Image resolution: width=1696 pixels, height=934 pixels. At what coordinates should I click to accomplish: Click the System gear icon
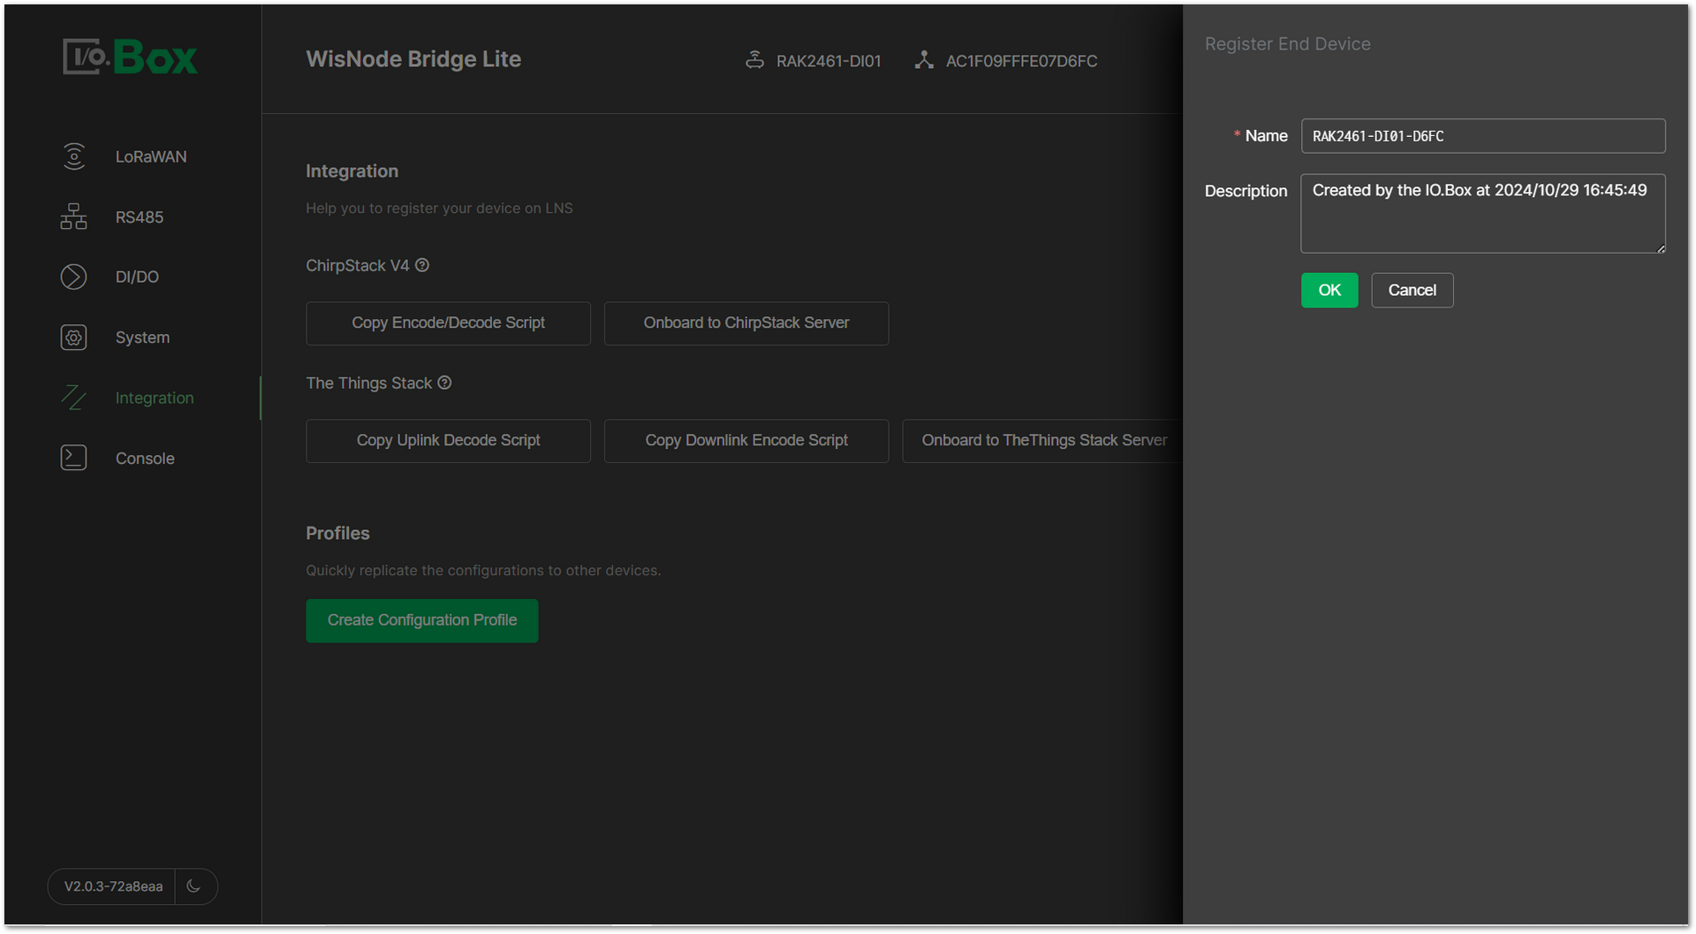tap(73, 338)
